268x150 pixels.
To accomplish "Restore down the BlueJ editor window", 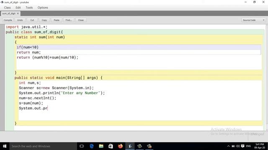I will click(255, 2).
